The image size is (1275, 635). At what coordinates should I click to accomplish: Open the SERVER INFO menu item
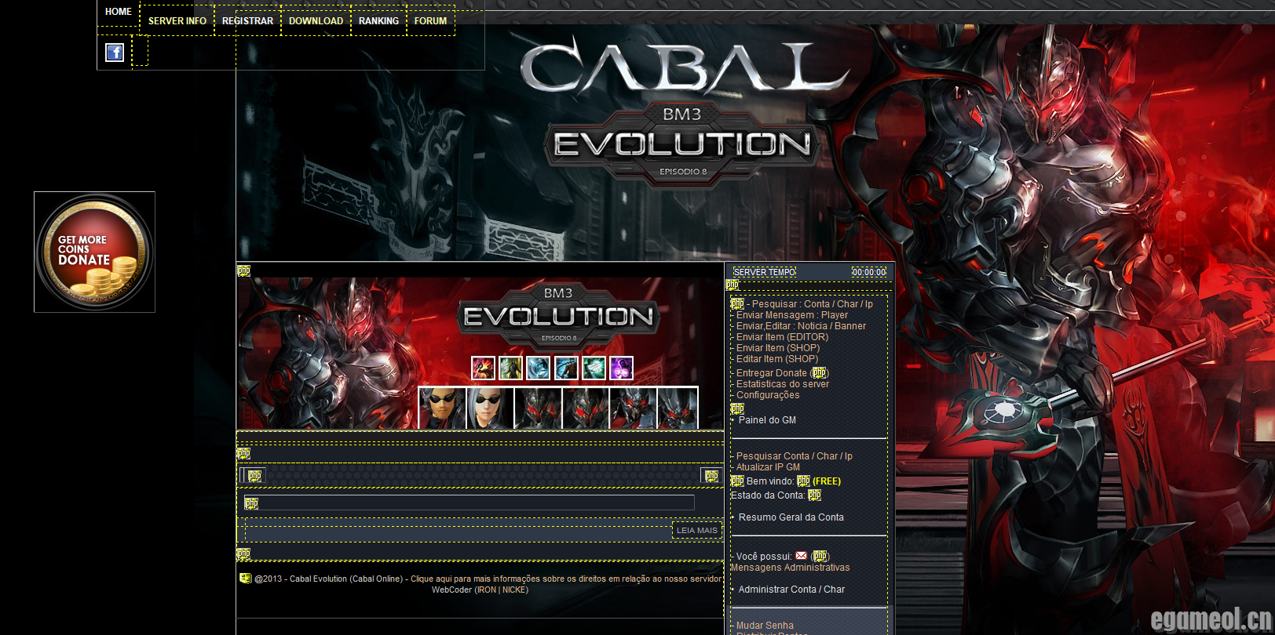(177, 21)
